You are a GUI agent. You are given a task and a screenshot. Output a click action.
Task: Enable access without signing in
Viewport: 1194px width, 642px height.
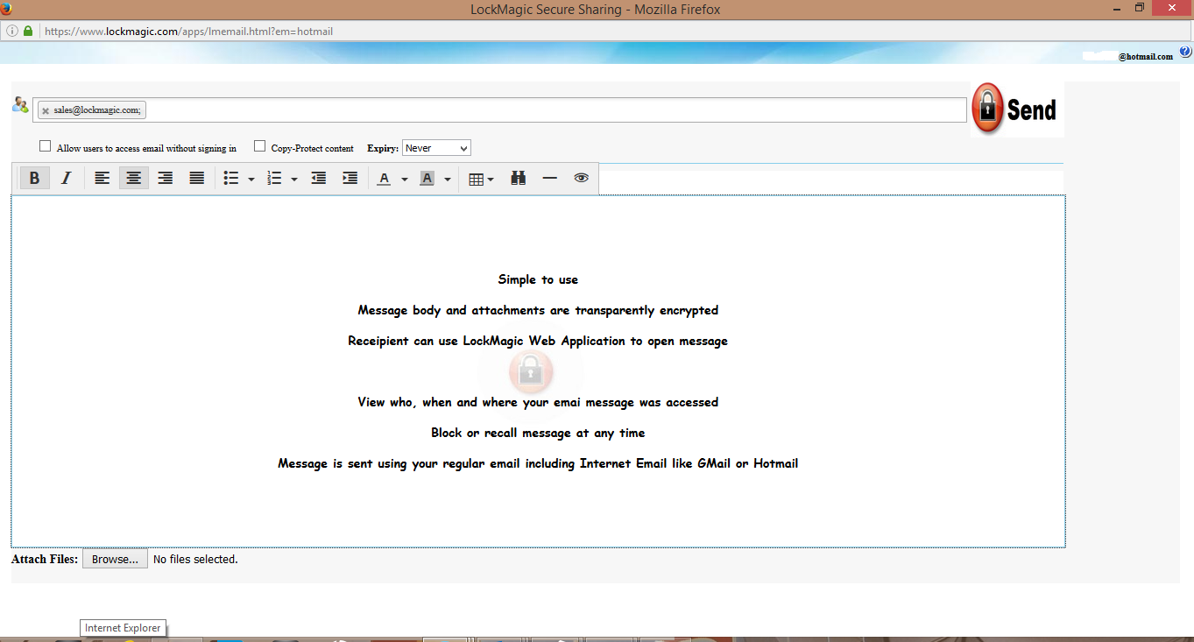[x=45, y=145]
